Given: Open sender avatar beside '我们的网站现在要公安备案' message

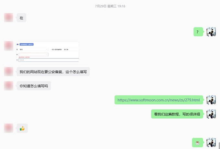Looking at the screenshot, I should point(8,72).
